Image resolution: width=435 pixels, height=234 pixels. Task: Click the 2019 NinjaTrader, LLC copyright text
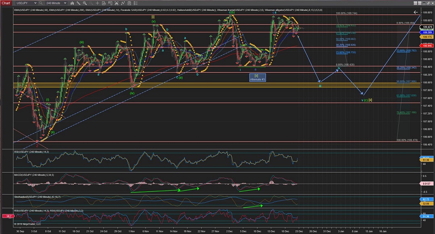click(27, 224)
